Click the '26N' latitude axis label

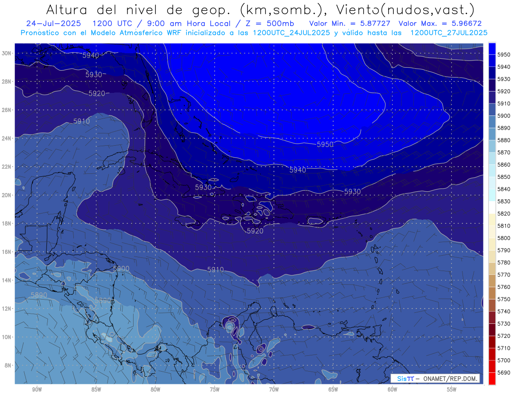point(6,110)
